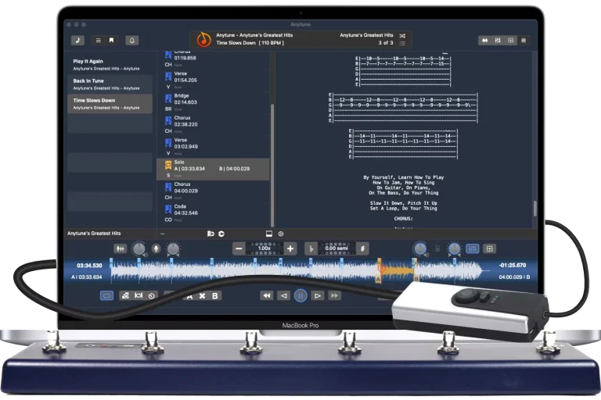Image resolution: width=601 pixels, height=400 pixels.
Task: Jump to the Verse mark at 01:54.205
Action: [x=213, y=80]
